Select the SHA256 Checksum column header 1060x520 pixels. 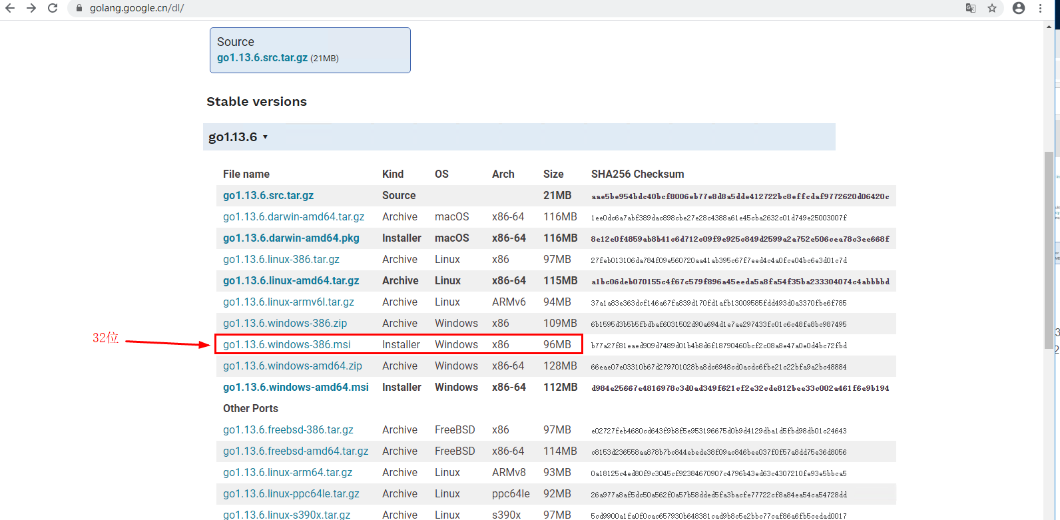[x=637, y=174]
